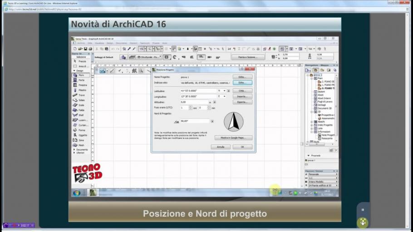Select the Shell tool

(81, 115)
